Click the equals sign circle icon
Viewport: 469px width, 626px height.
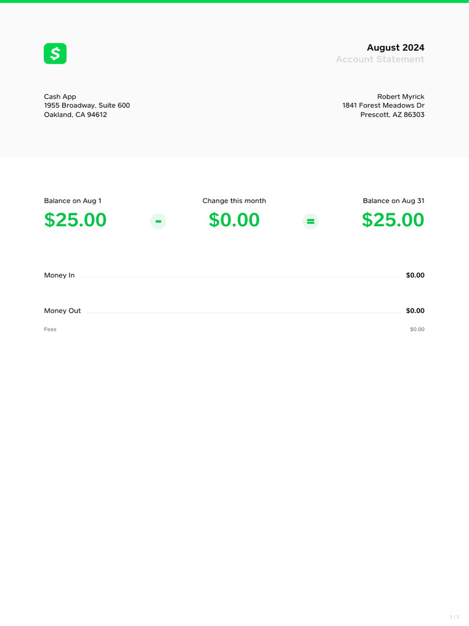[311, 221]
